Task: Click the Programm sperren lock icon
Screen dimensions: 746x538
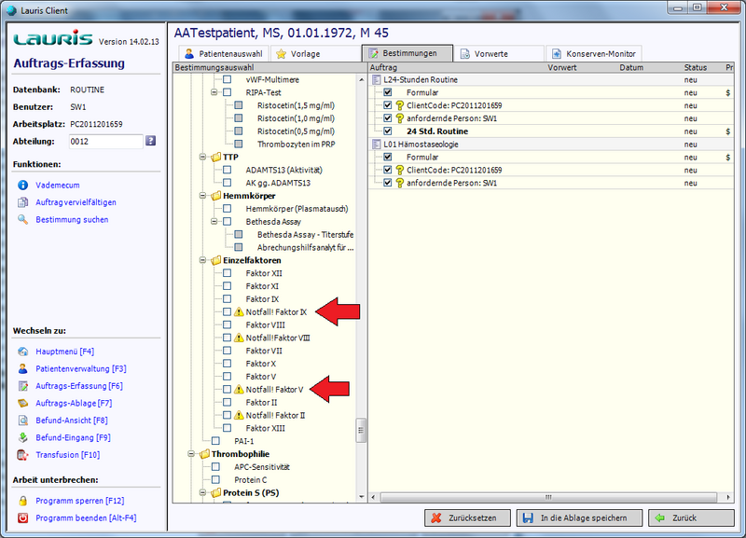Action: 23,501
